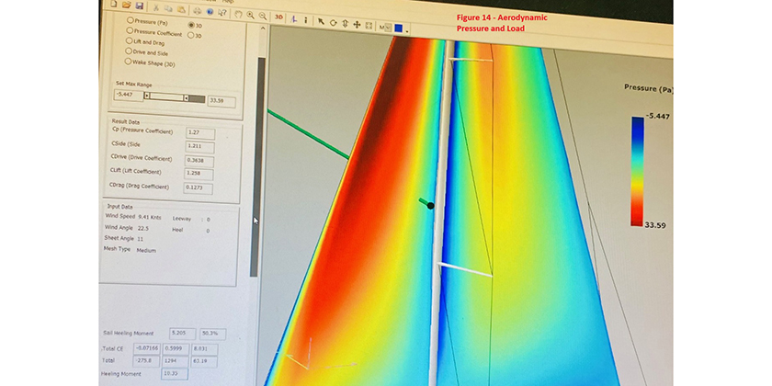Click the zoom out magnifier icon
772x386 pixels.
coord(263,16)
